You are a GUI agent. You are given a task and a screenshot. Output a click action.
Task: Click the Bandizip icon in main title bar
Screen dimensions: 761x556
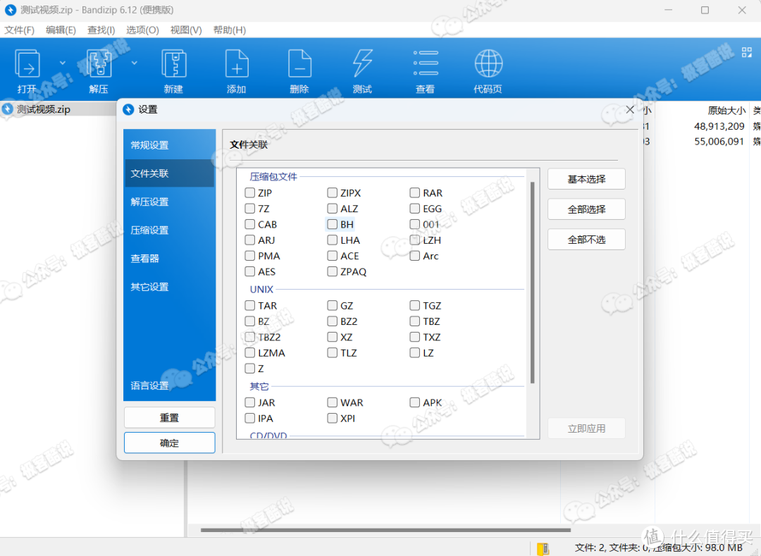coord(10,10)
